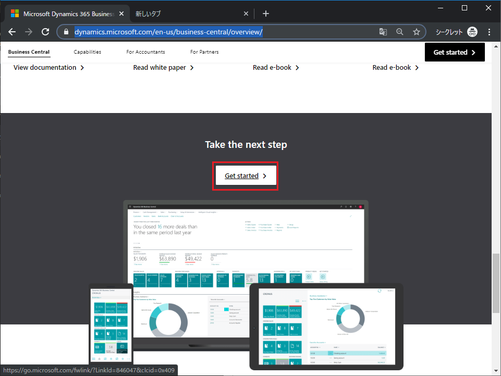Open Chrome three-dot menu
Image resolution: width=501 pixels, height=376 pixels.
click(x=489, y=32)
